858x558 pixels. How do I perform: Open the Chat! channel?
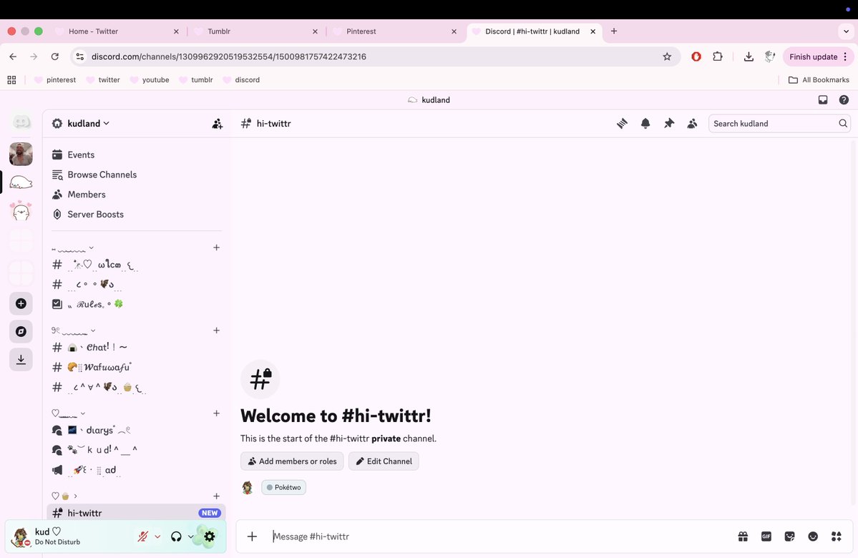pos(136,348)
